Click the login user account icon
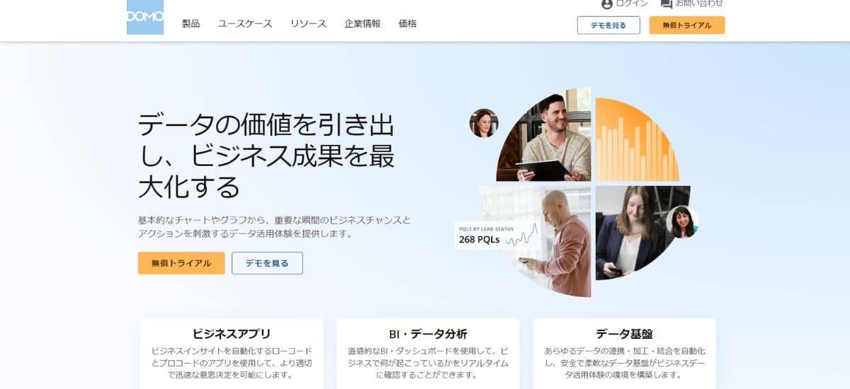Viewport: 850px width, 389px height. tap(607, 4)
